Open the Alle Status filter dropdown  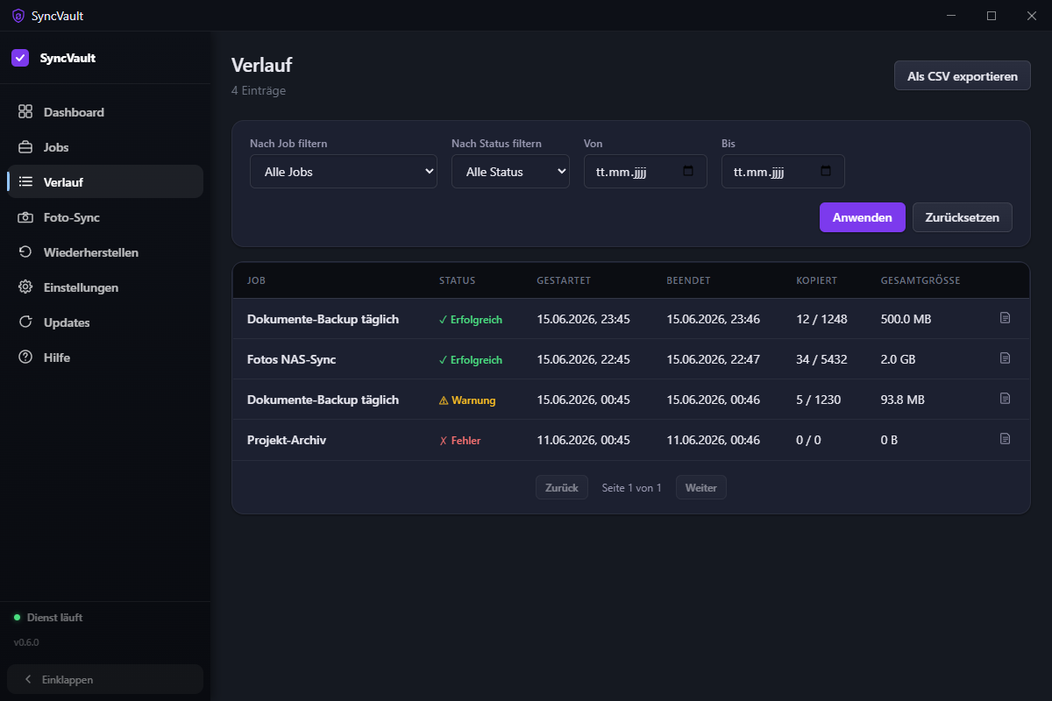tap(510, 172)
